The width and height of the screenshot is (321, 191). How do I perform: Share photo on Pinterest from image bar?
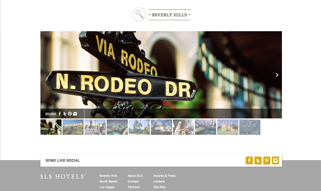click(x=70, y=114)
